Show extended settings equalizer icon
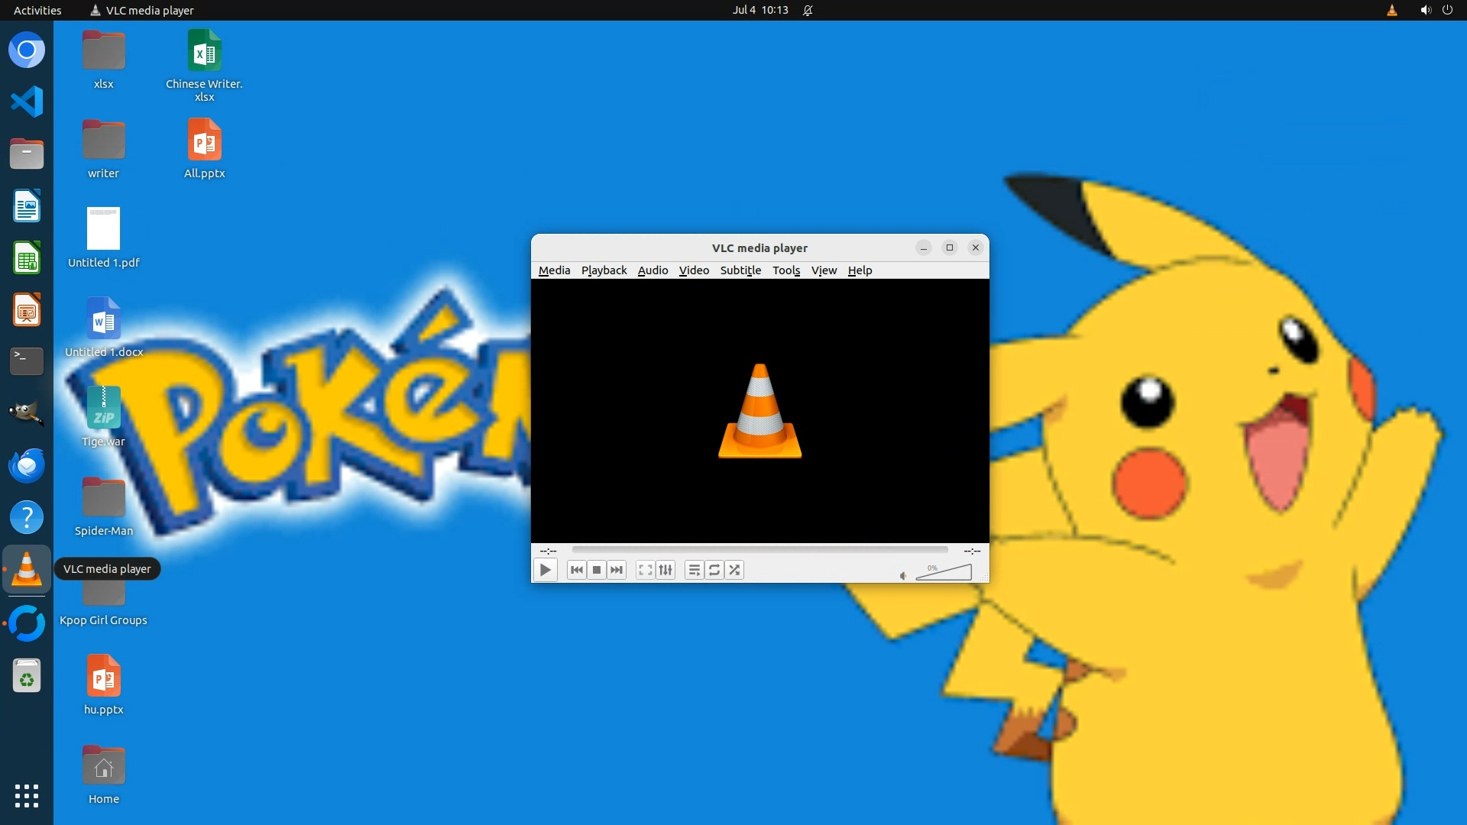The image size is (1467, 825). 665,570
